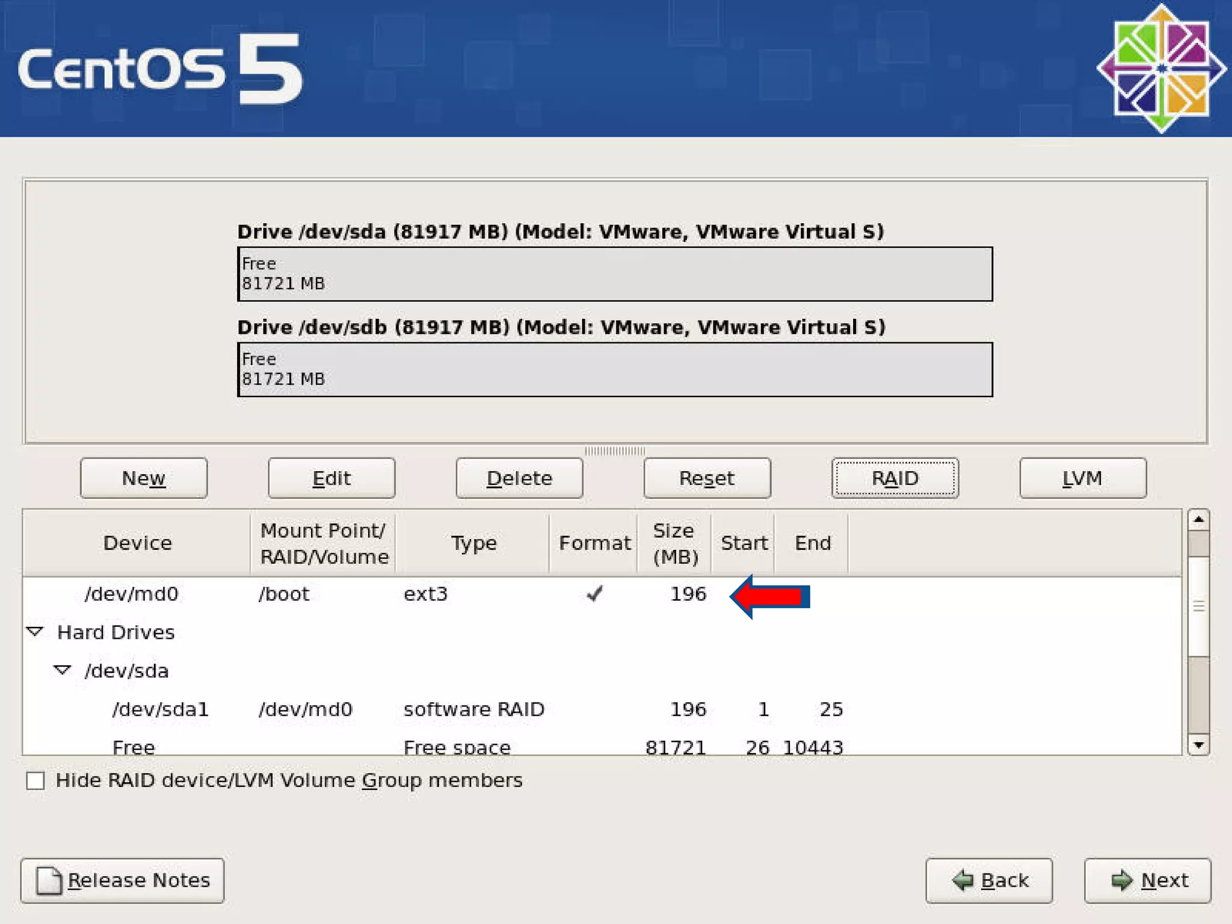Click the red arrow annotation
The image size is (1232, 924).
770,596
